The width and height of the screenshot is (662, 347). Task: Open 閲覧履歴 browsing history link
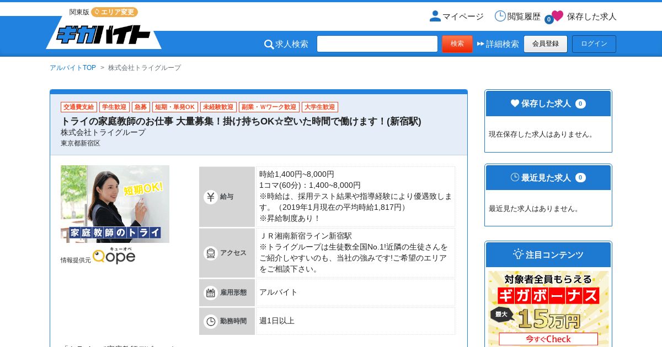524,17
